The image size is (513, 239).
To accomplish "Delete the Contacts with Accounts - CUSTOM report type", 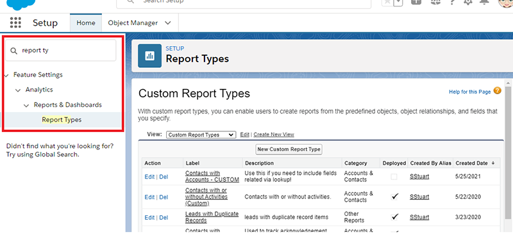I will [x=164, y=177].
